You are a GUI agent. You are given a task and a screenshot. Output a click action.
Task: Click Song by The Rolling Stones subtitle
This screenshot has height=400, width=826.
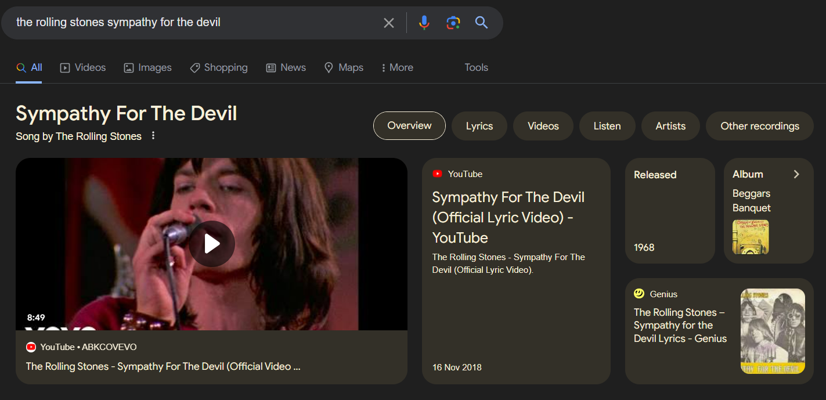pos(79,136)
